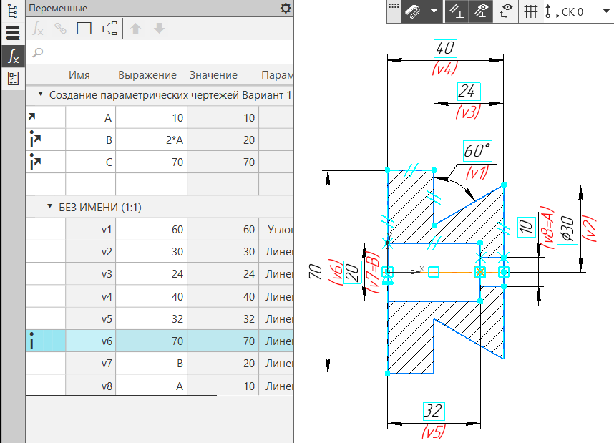This screenshot has width=614, height=443.
Task: Select the '40' dimension on drawing
Action: [x=445, y=49]
